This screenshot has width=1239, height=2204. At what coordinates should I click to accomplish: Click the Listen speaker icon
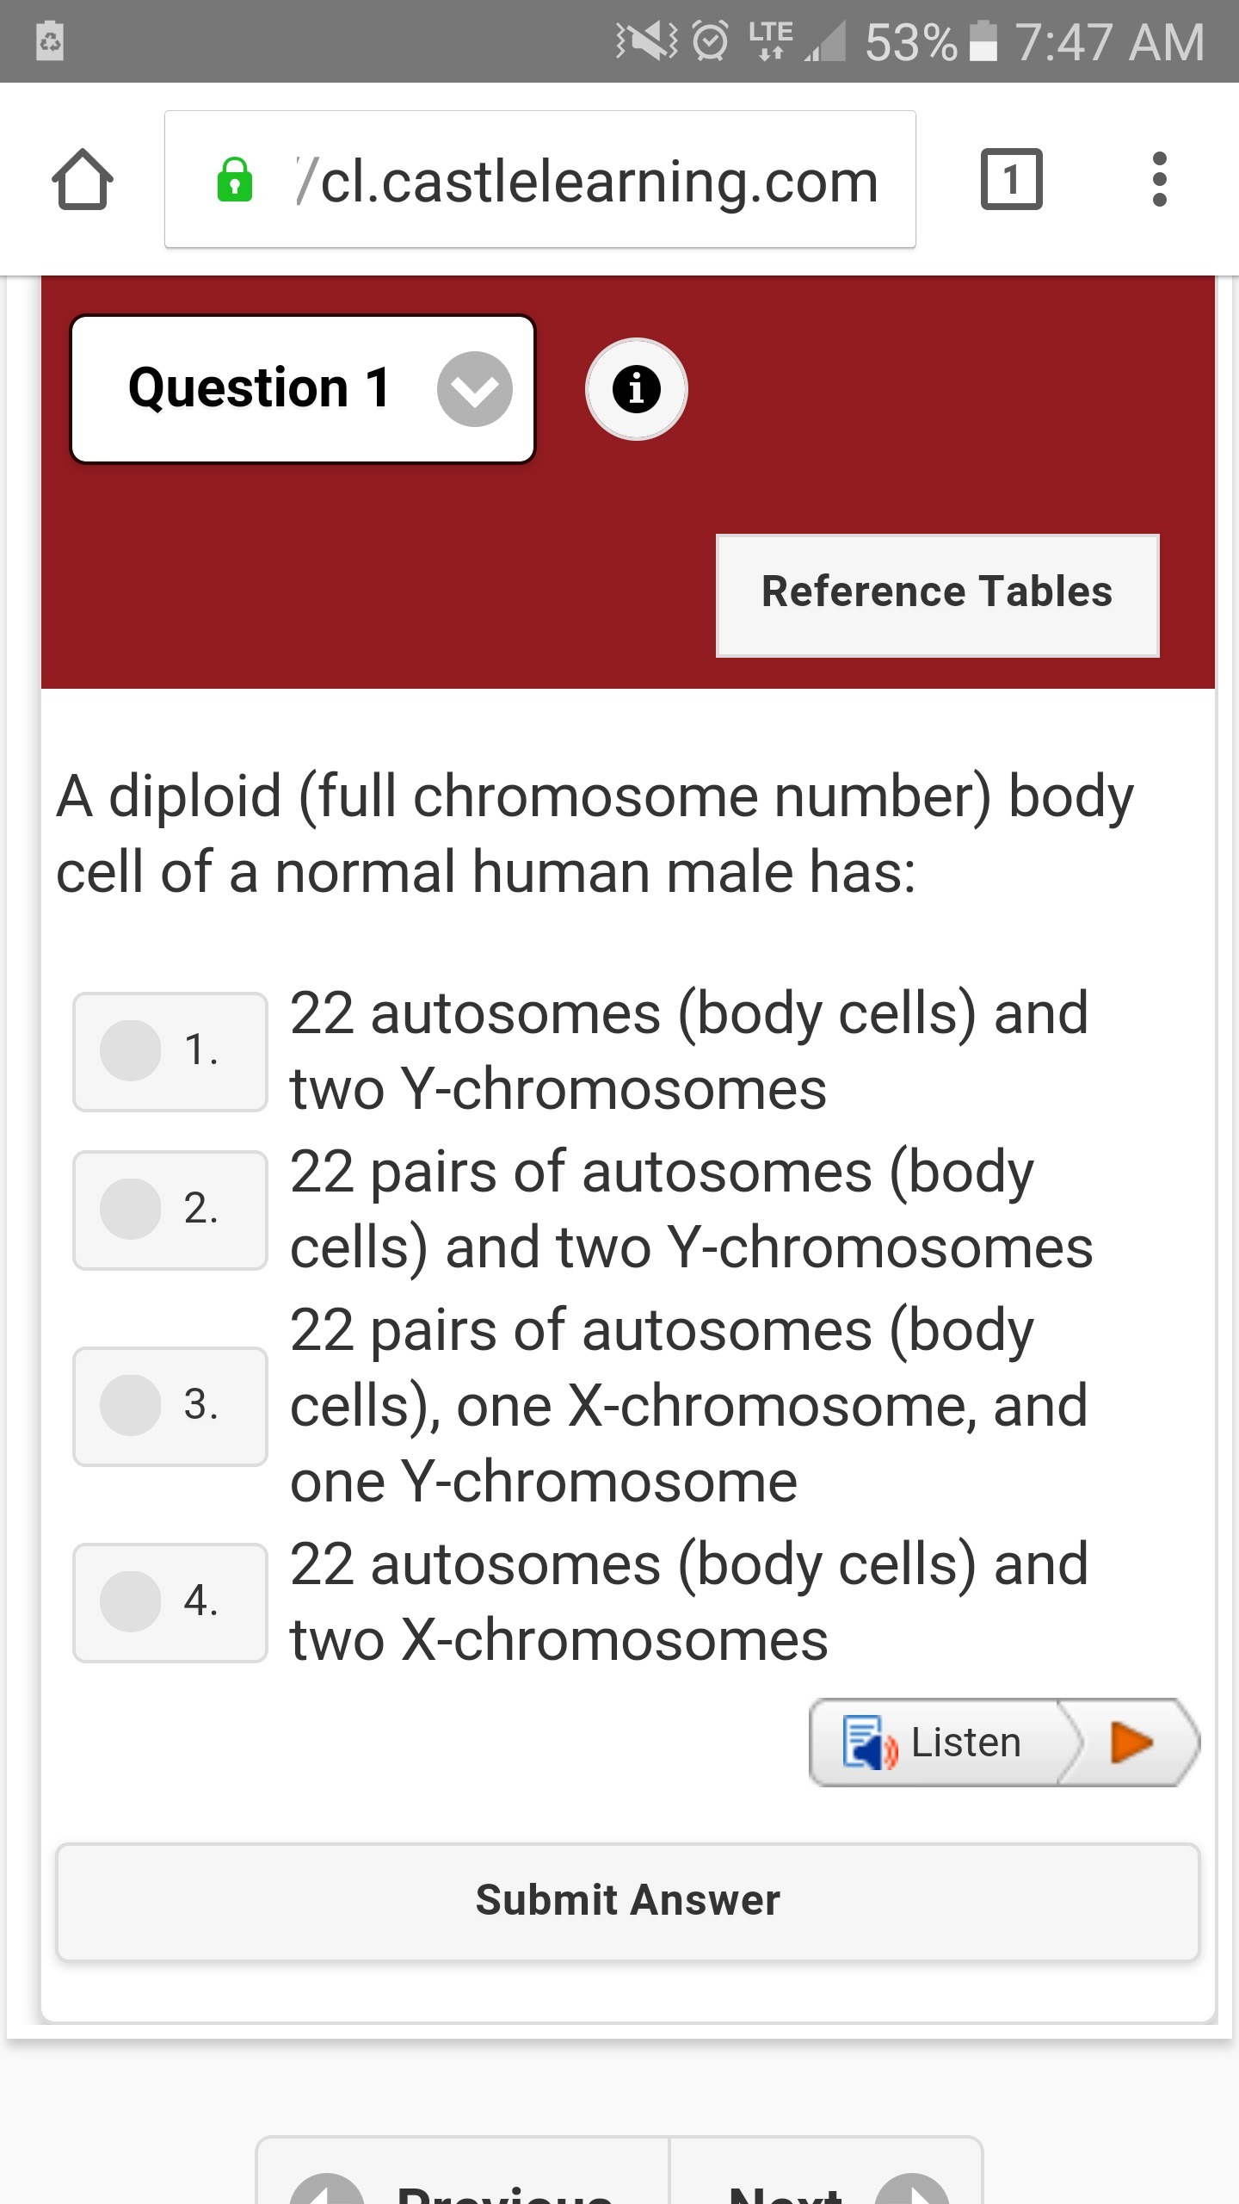coord(869,1743)
